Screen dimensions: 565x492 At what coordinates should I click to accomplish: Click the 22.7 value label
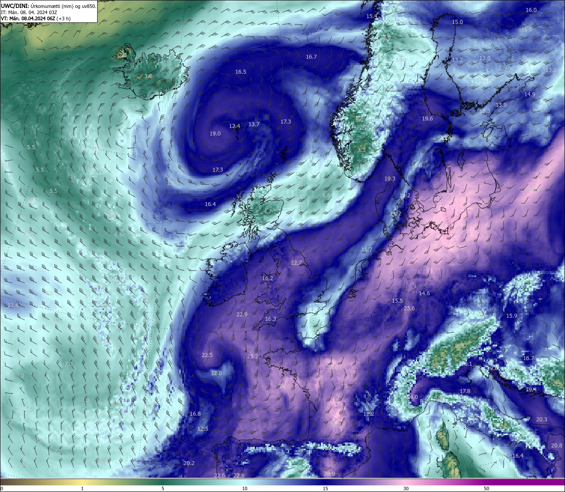[x=296, y=263]
